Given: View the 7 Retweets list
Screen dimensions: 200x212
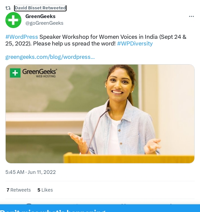Looking at the screenshot, I should (19, 190).
